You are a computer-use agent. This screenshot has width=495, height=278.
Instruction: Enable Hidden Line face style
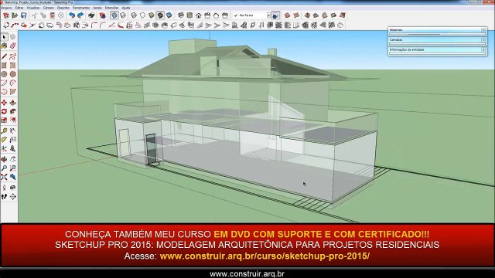(142, 15)
